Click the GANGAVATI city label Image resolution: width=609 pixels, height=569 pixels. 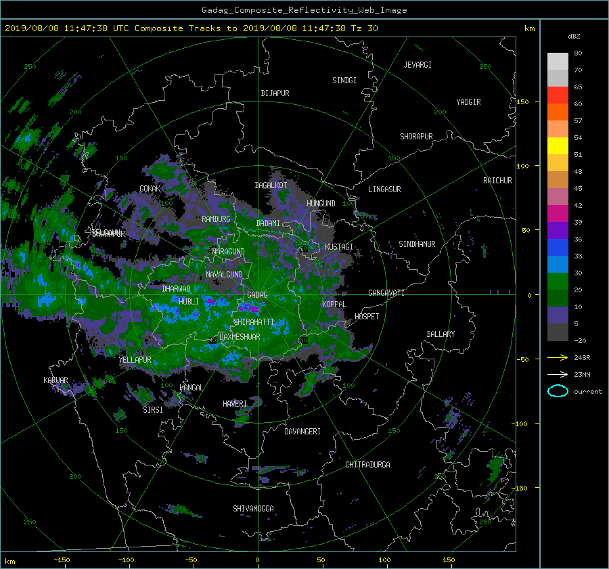coord(386,292)
